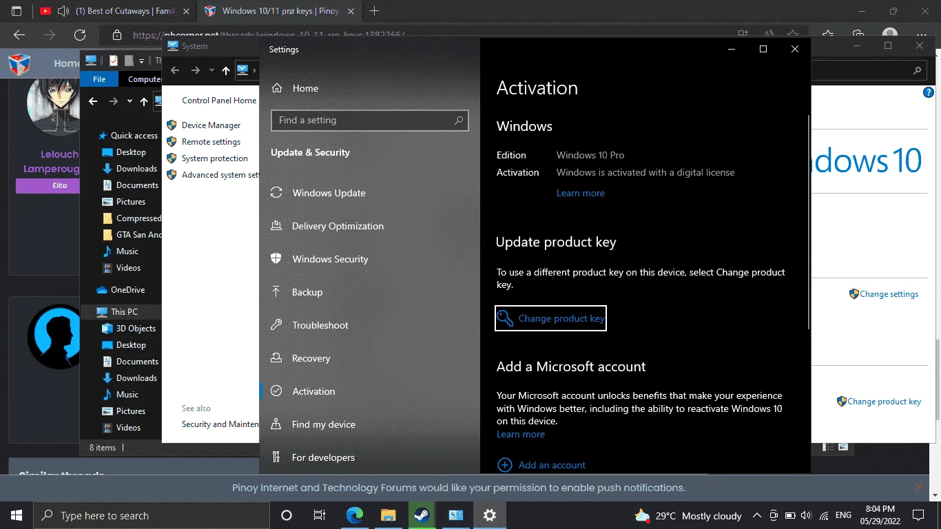Open Steam from the taskbar

tap(422, 515)
